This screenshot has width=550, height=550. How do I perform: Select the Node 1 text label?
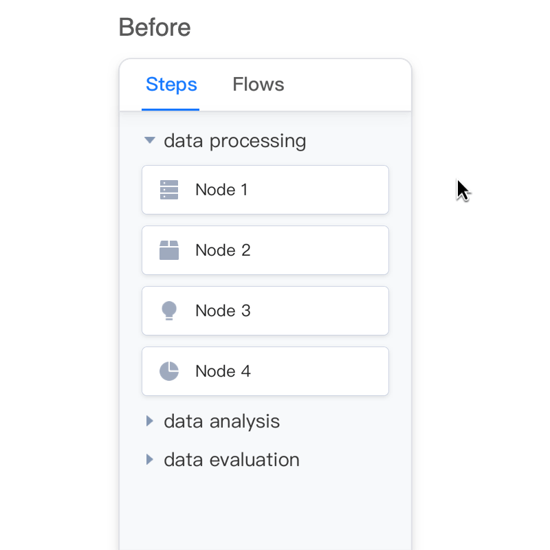point(221,190)
